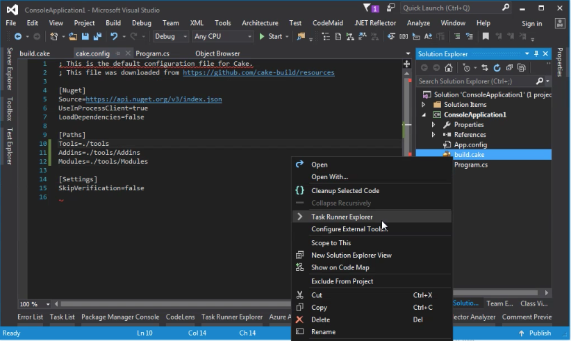Click Sync with Active Document in Solution Explorer
The height and width of the screenshot is (341, 571).
[x=485, y=67]
